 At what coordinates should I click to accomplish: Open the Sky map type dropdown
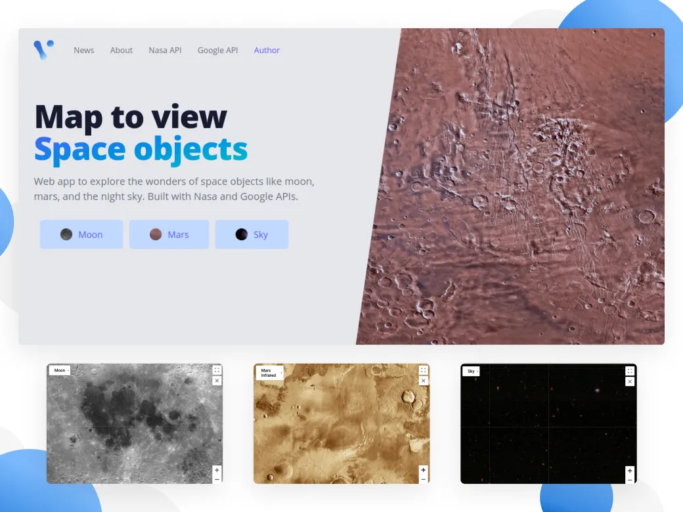pyautogui.click(x=472, y=372)
